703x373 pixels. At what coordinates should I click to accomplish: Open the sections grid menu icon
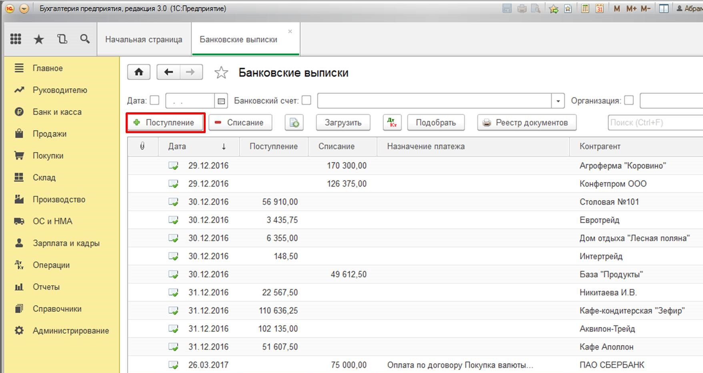click(x=16, y=39)
